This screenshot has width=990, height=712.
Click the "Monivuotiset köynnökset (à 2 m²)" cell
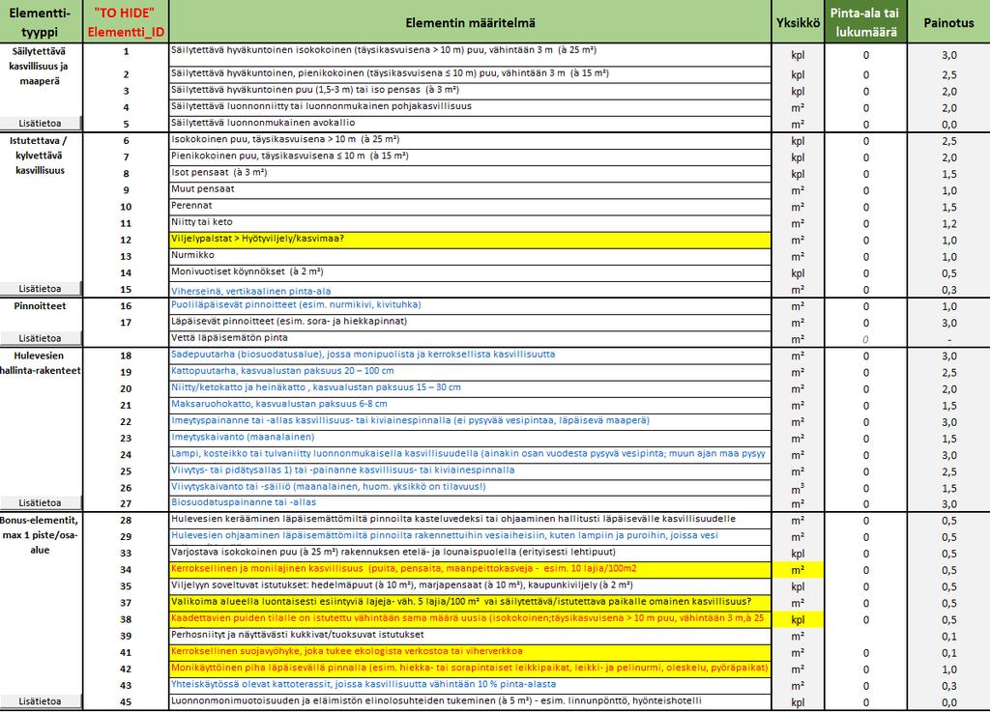pyautogui.click(x=471, y=272)
